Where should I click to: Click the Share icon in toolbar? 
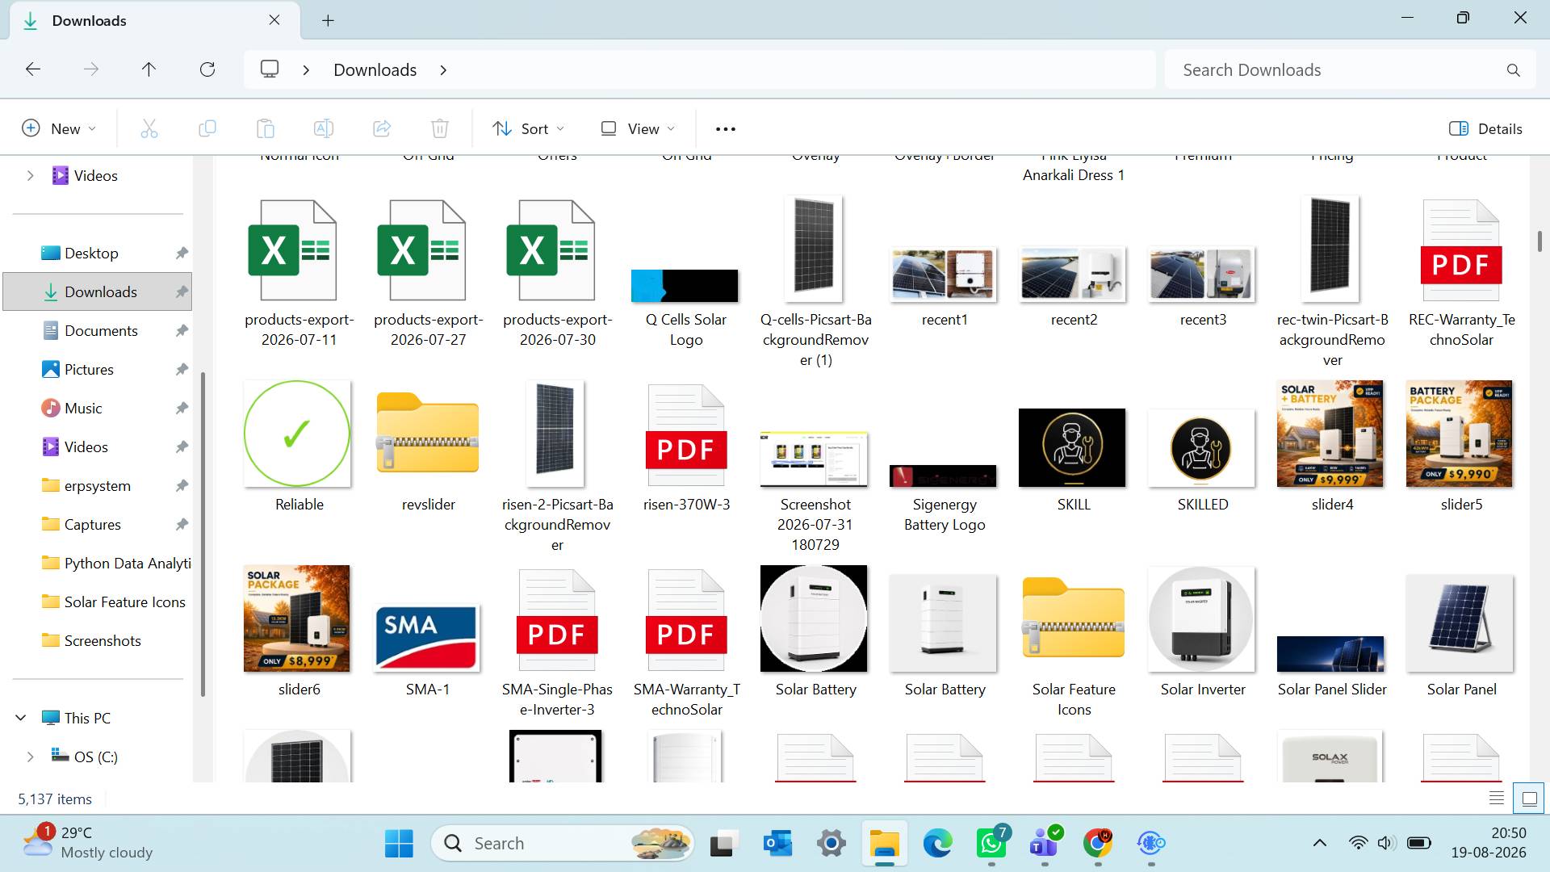click(382, 128)
